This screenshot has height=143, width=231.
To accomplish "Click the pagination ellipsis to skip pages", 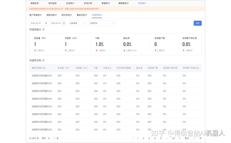I will pyautogui.click(x=167, y=138).
